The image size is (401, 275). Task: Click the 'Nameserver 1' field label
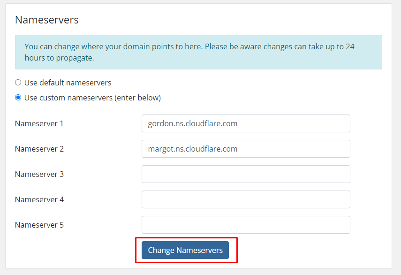pos(39,123)
